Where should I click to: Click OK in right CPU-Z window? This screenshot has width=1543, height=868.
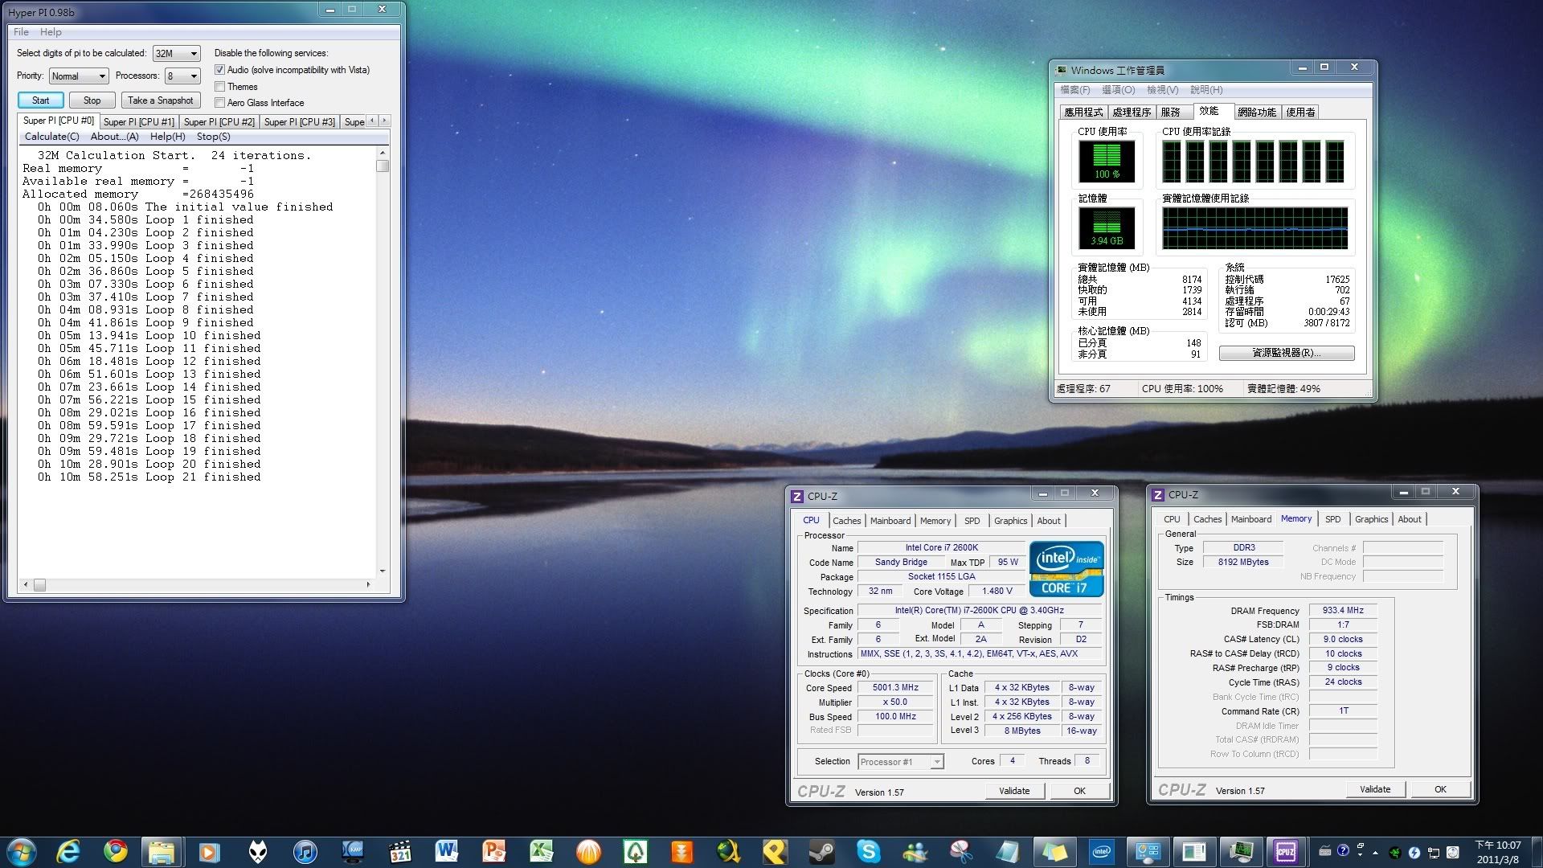pyautogui.click(x=1440, y=789)
